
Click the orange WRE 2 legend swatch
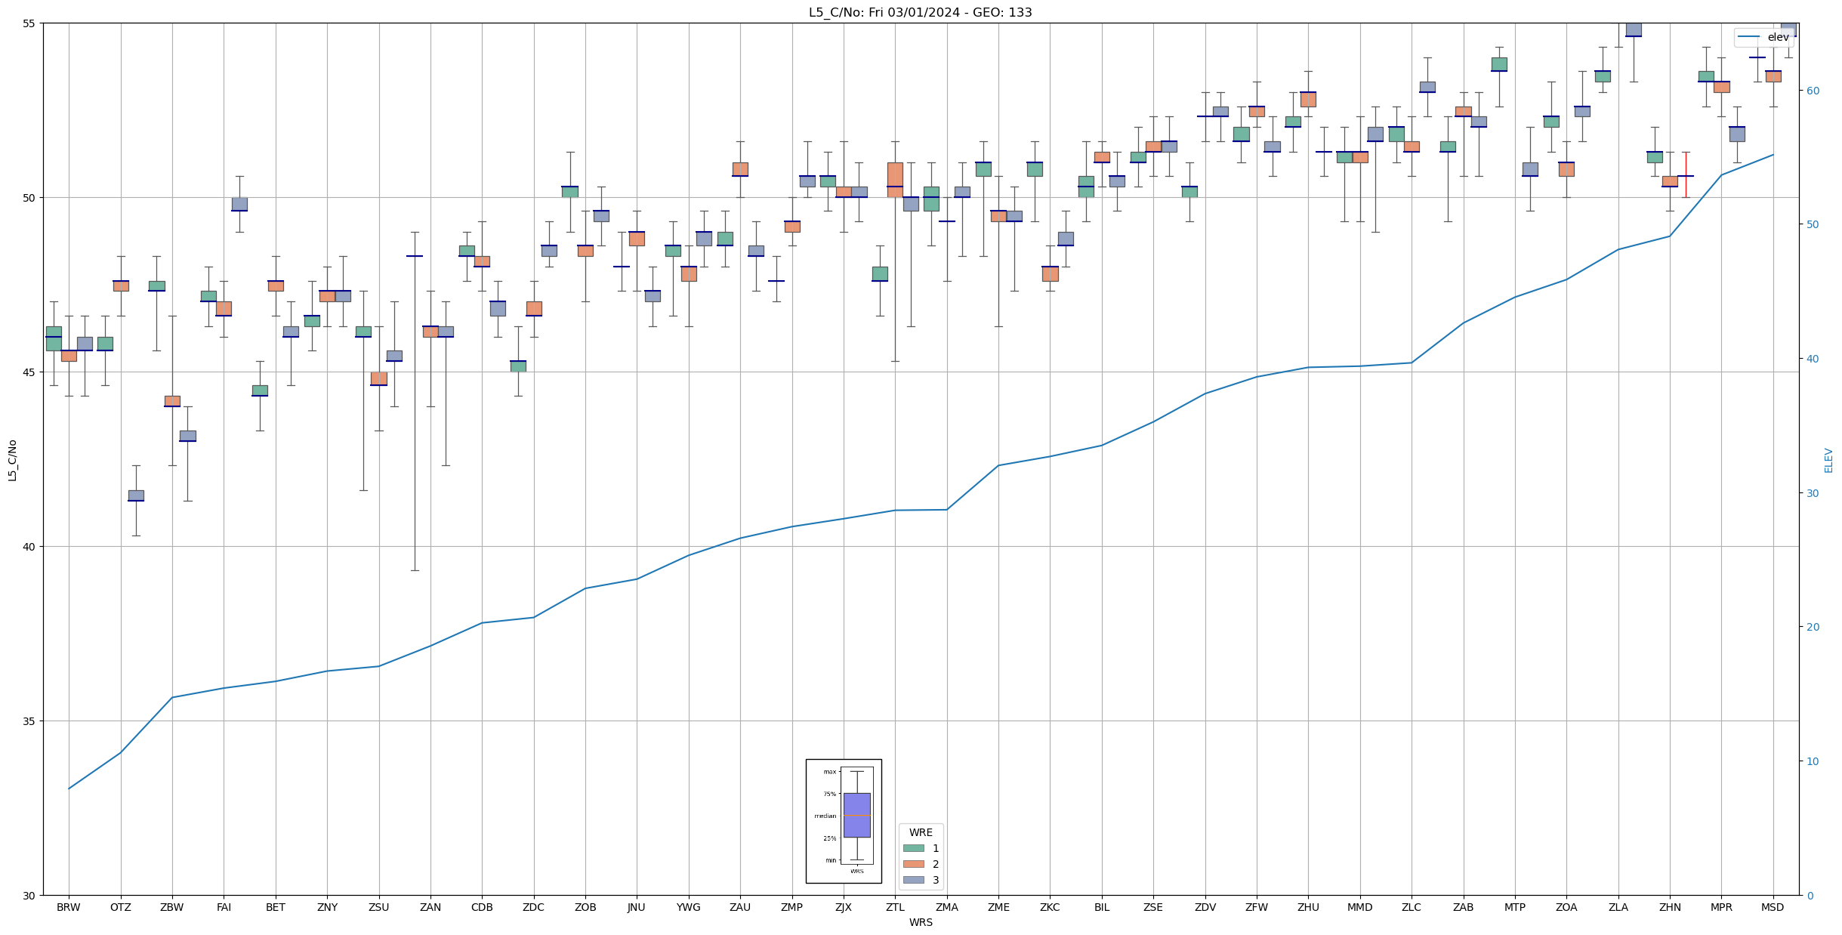tap(913, 864)
